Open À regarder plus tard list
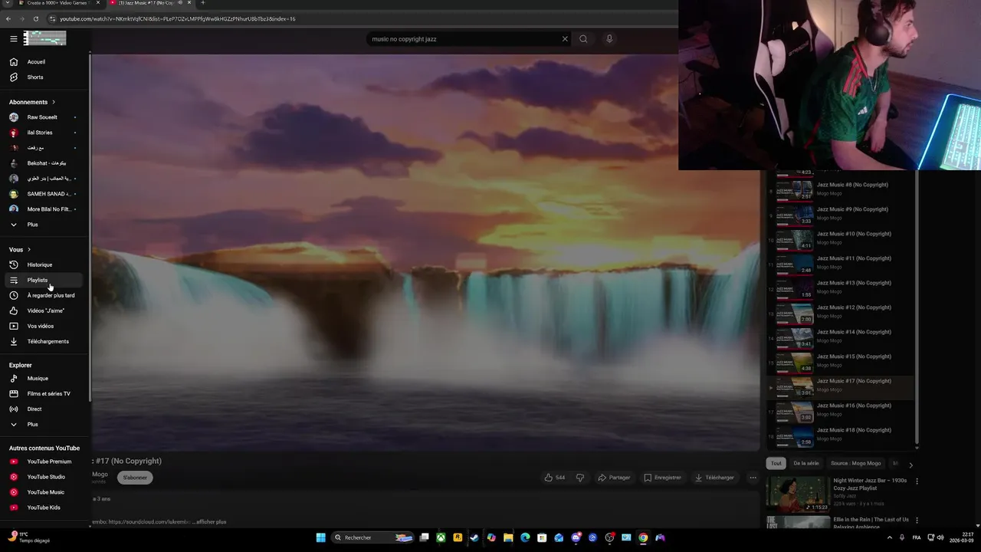Screen dimensions: 981x552 pos(44,295)
